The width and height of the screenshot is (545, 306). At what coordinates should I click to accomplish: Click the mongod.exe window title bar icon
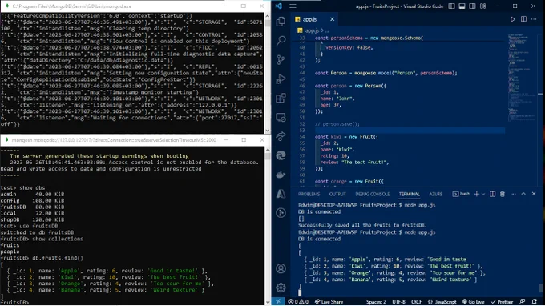pyautogui.click(x=6, y=6)
